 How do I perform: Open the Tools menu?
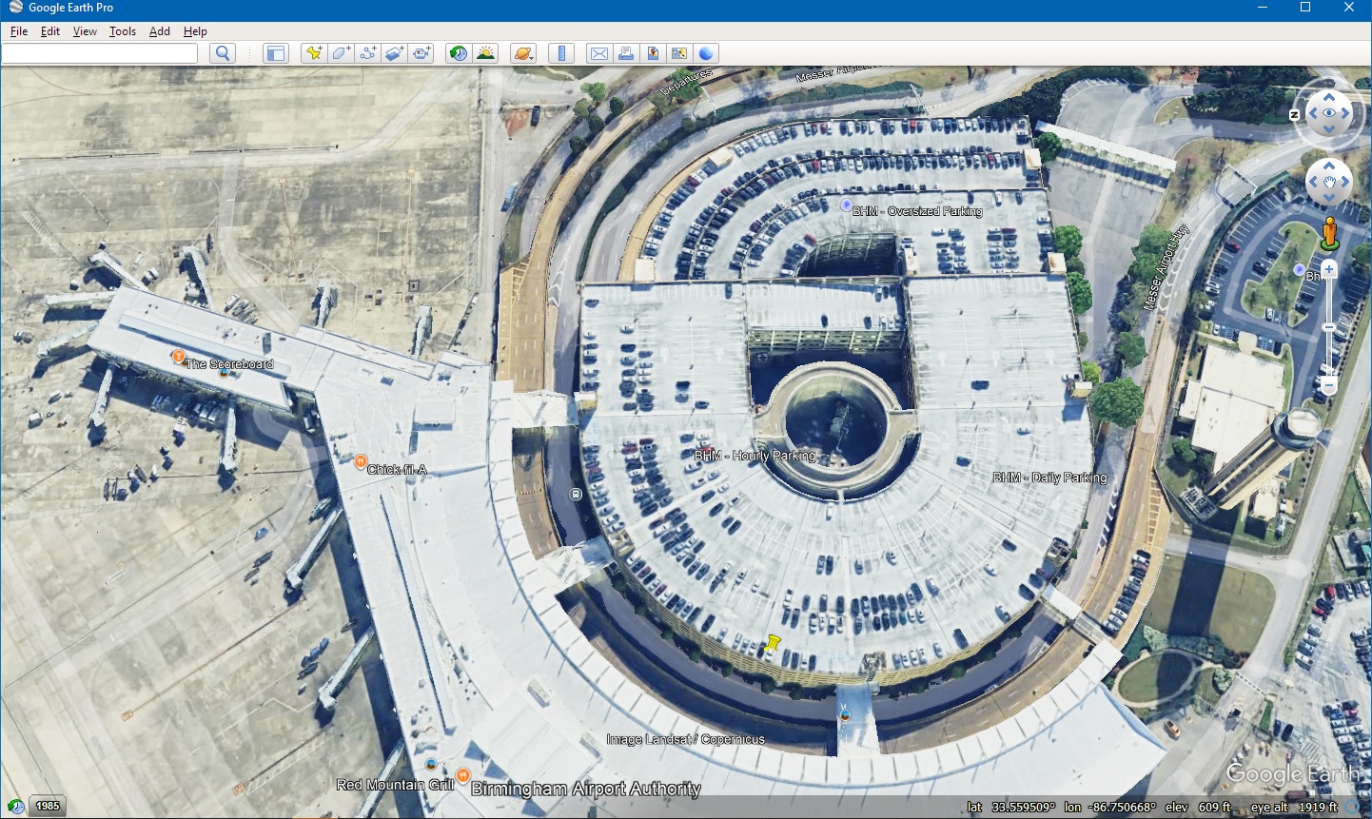122,30
